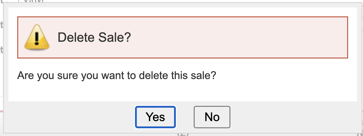Click the gap between Yes and No buttons
Screen dimensions: 363x136
pos(185,117)
